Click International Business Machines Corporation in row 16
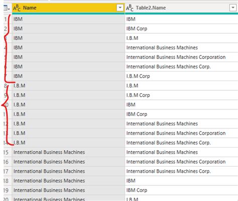 click(x=181, y=162)
